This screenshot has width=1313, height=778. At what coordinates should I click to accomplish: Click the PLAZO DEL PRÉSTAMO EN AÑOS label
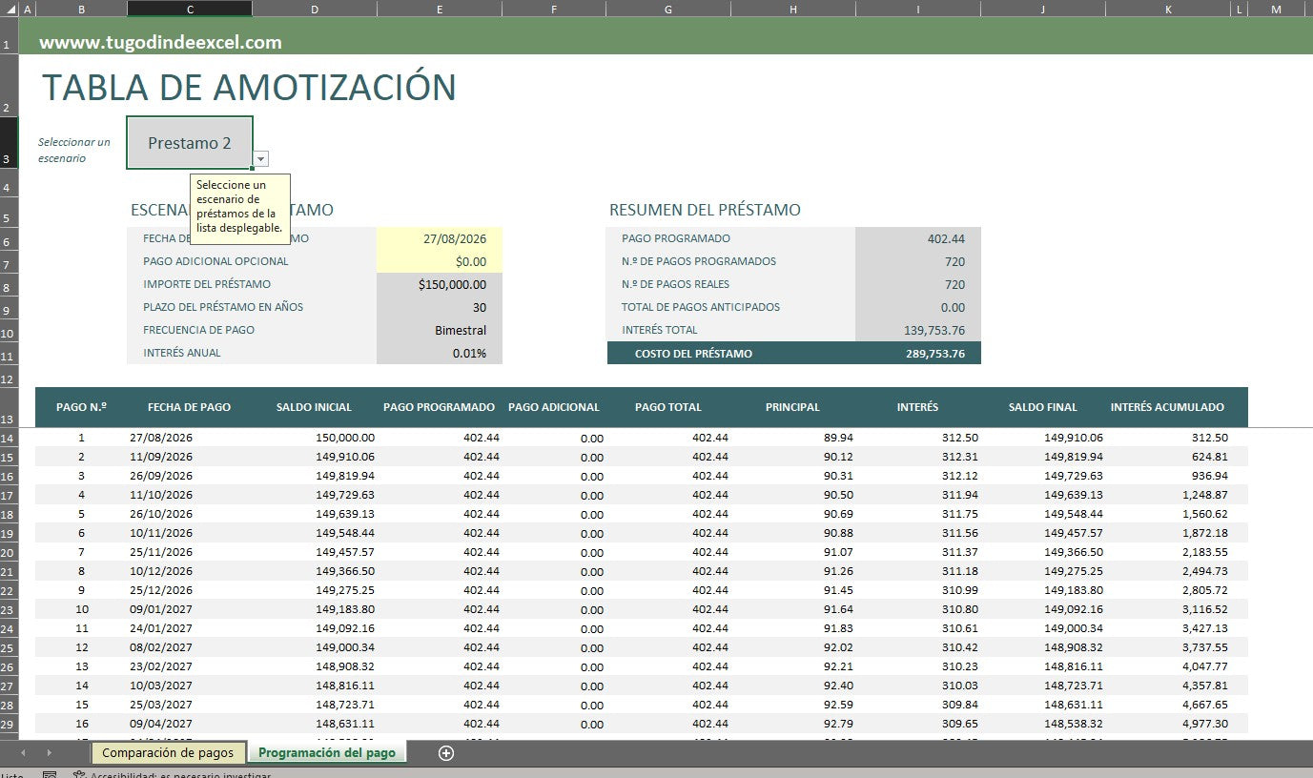pos(223,307)
